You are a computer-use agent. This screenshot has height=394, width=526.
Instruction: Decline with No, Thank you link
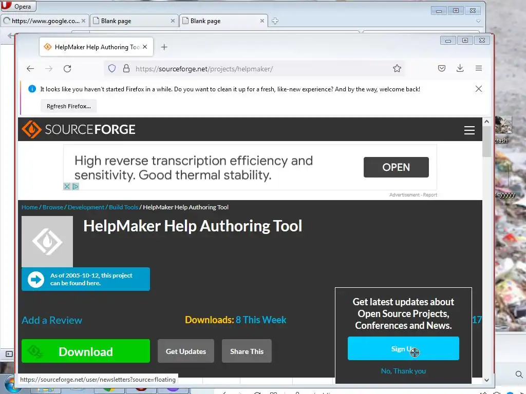[x=403, y=371]
